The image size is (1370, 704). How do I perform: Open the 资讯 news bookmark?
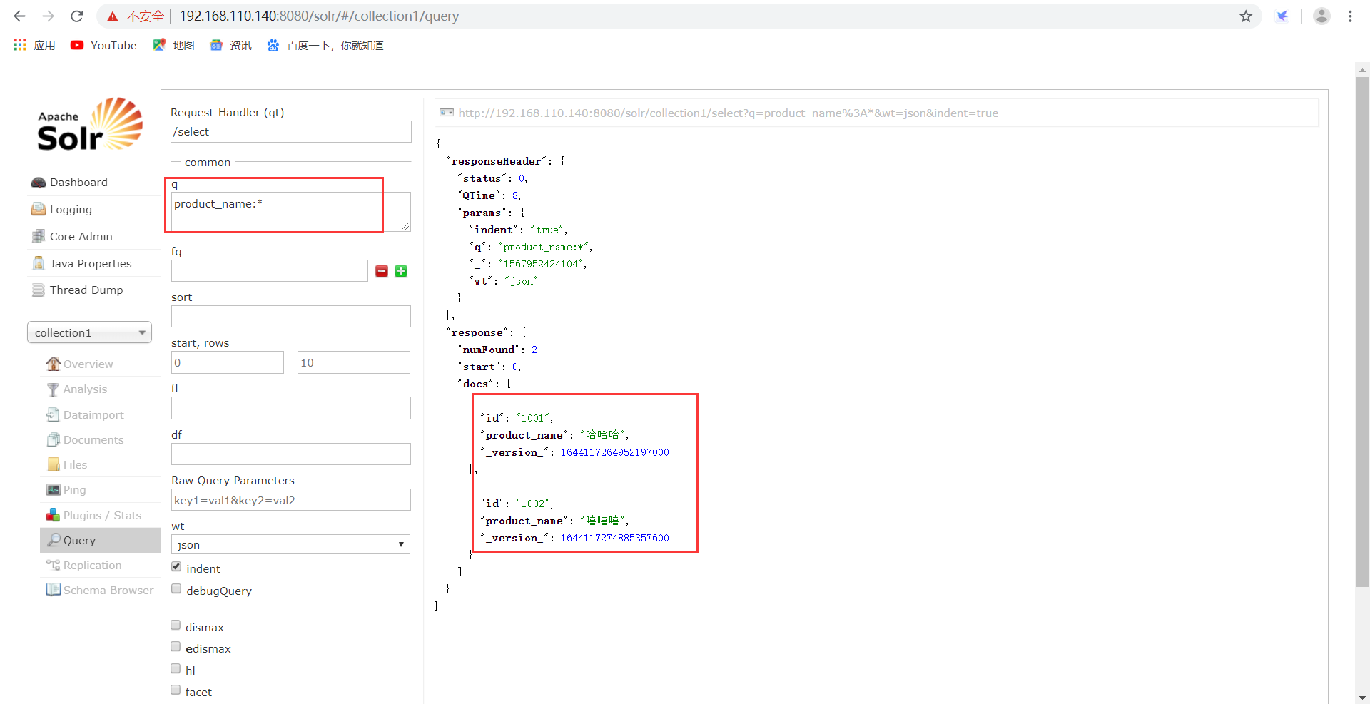point(230,45)
